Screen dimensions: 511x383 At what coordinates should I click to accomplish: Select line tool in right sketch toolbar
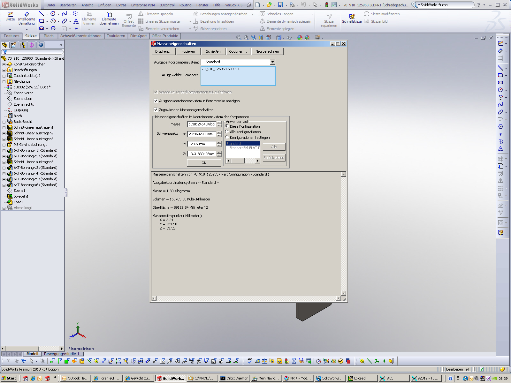(x=500, y=68)
